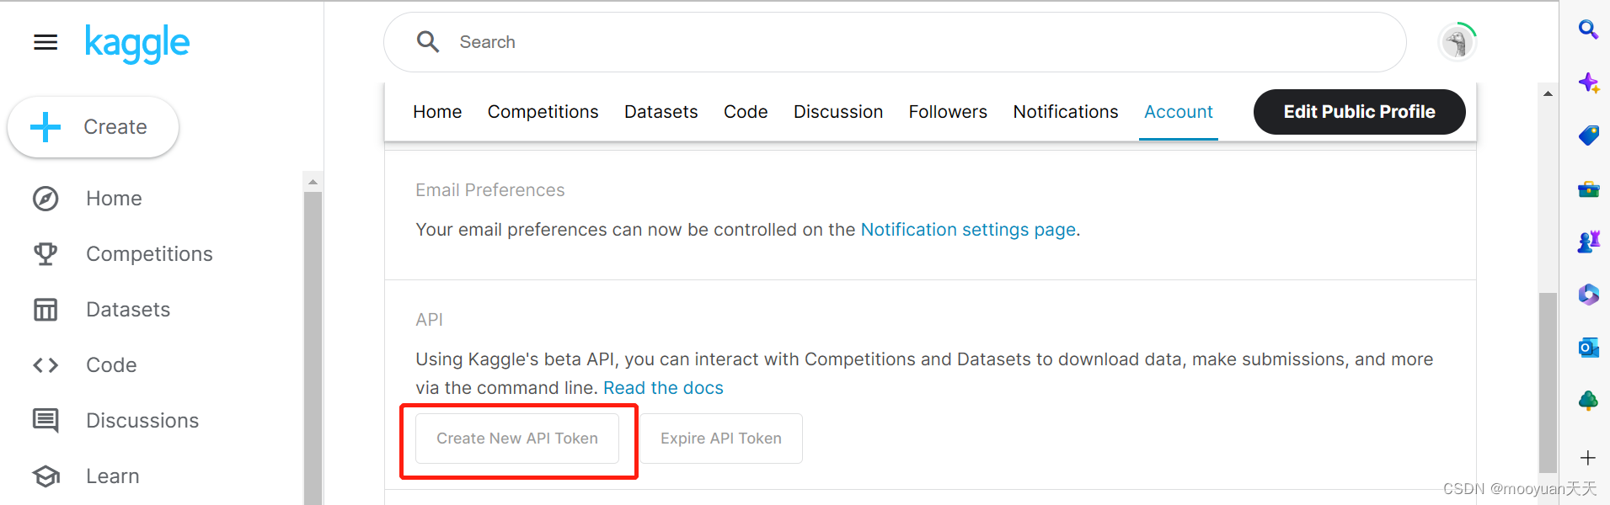Click the Expire API Token button
This screenshot has width=1610, height=505.
[721, 439]
